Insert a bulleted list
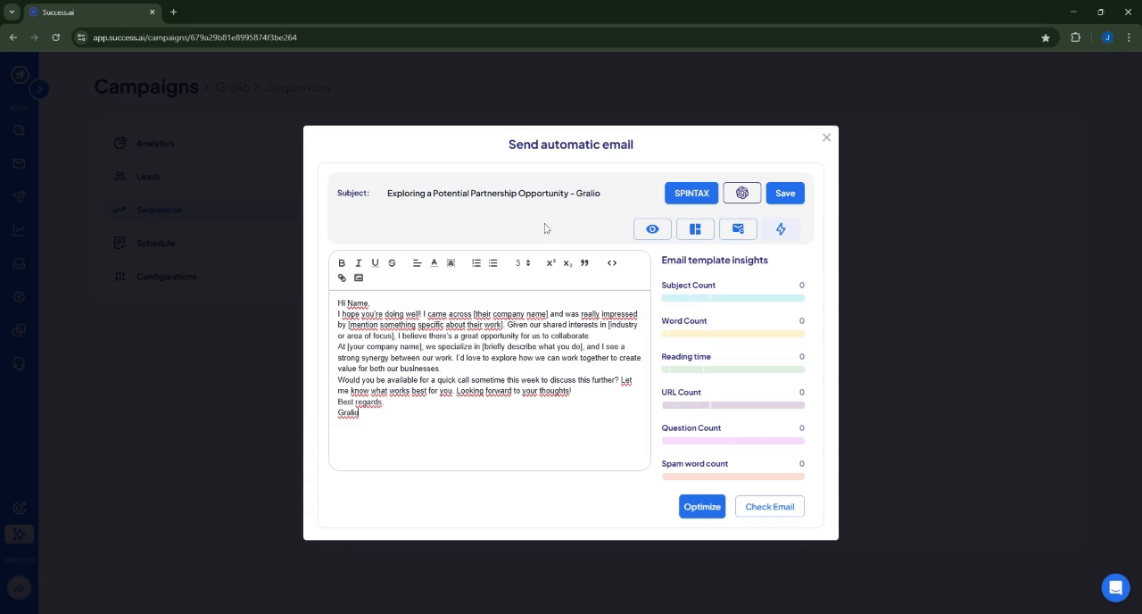The height and width of the screenshot is (614, 1142). click(x=492, y=263)
